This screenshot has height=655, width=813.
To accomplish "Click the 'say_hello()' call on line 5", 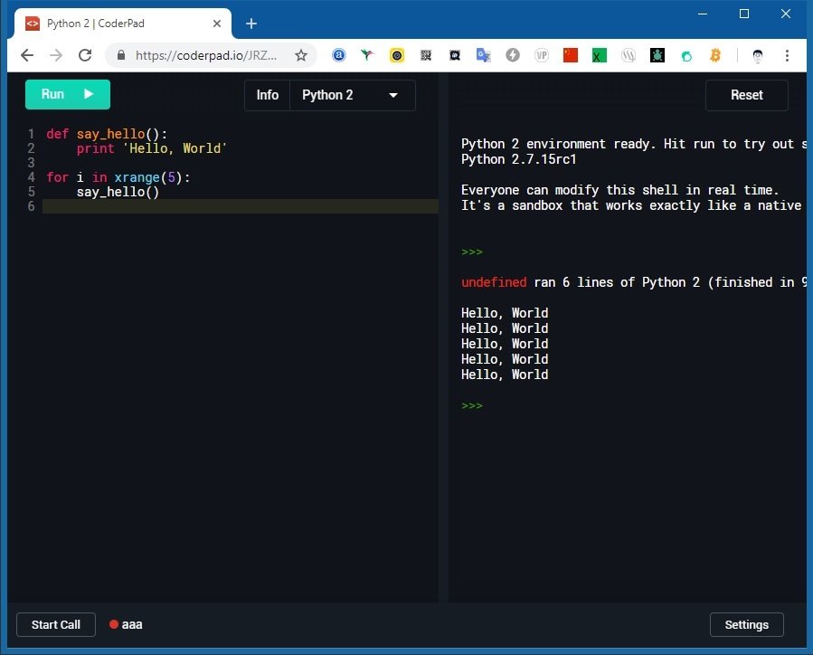I will coord(118,192).
